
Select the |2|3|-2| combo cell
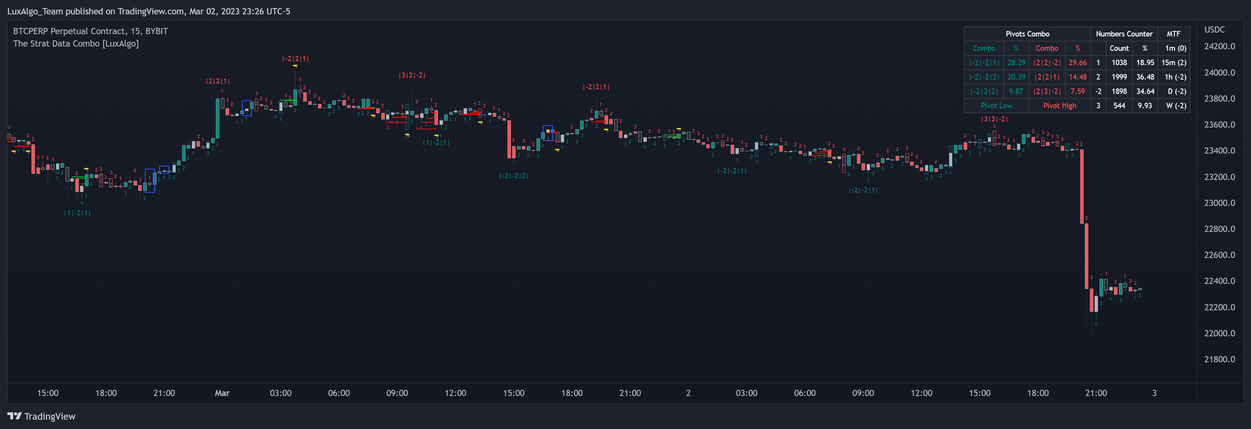(1046, 91)
